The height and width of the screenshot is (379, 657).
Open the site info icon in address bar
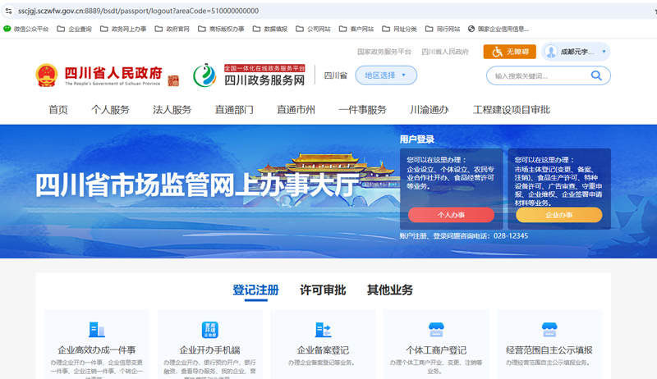pyautogui.click(x=8, y=11)
